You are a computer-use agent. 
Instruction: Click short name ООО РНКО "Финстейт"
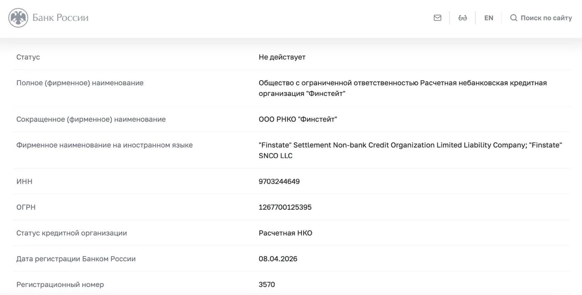tap(298, 119)
